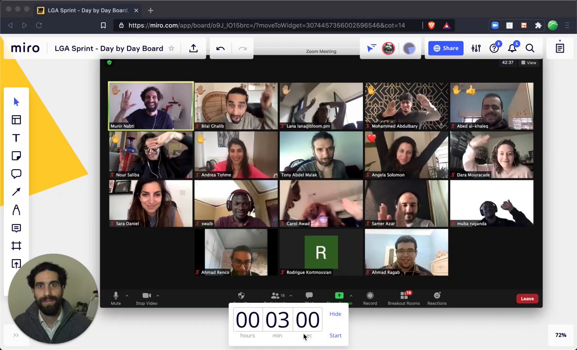Open Brave Shields lion icon
This screenshot has width=577, height=350.
pyautogui.click(x=432, y=25)
